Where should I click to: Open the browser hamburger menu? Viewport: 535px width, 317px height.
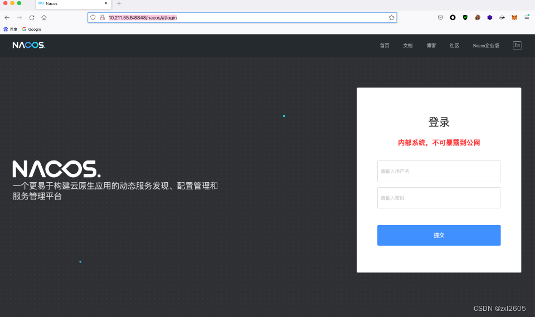(527, 17)
